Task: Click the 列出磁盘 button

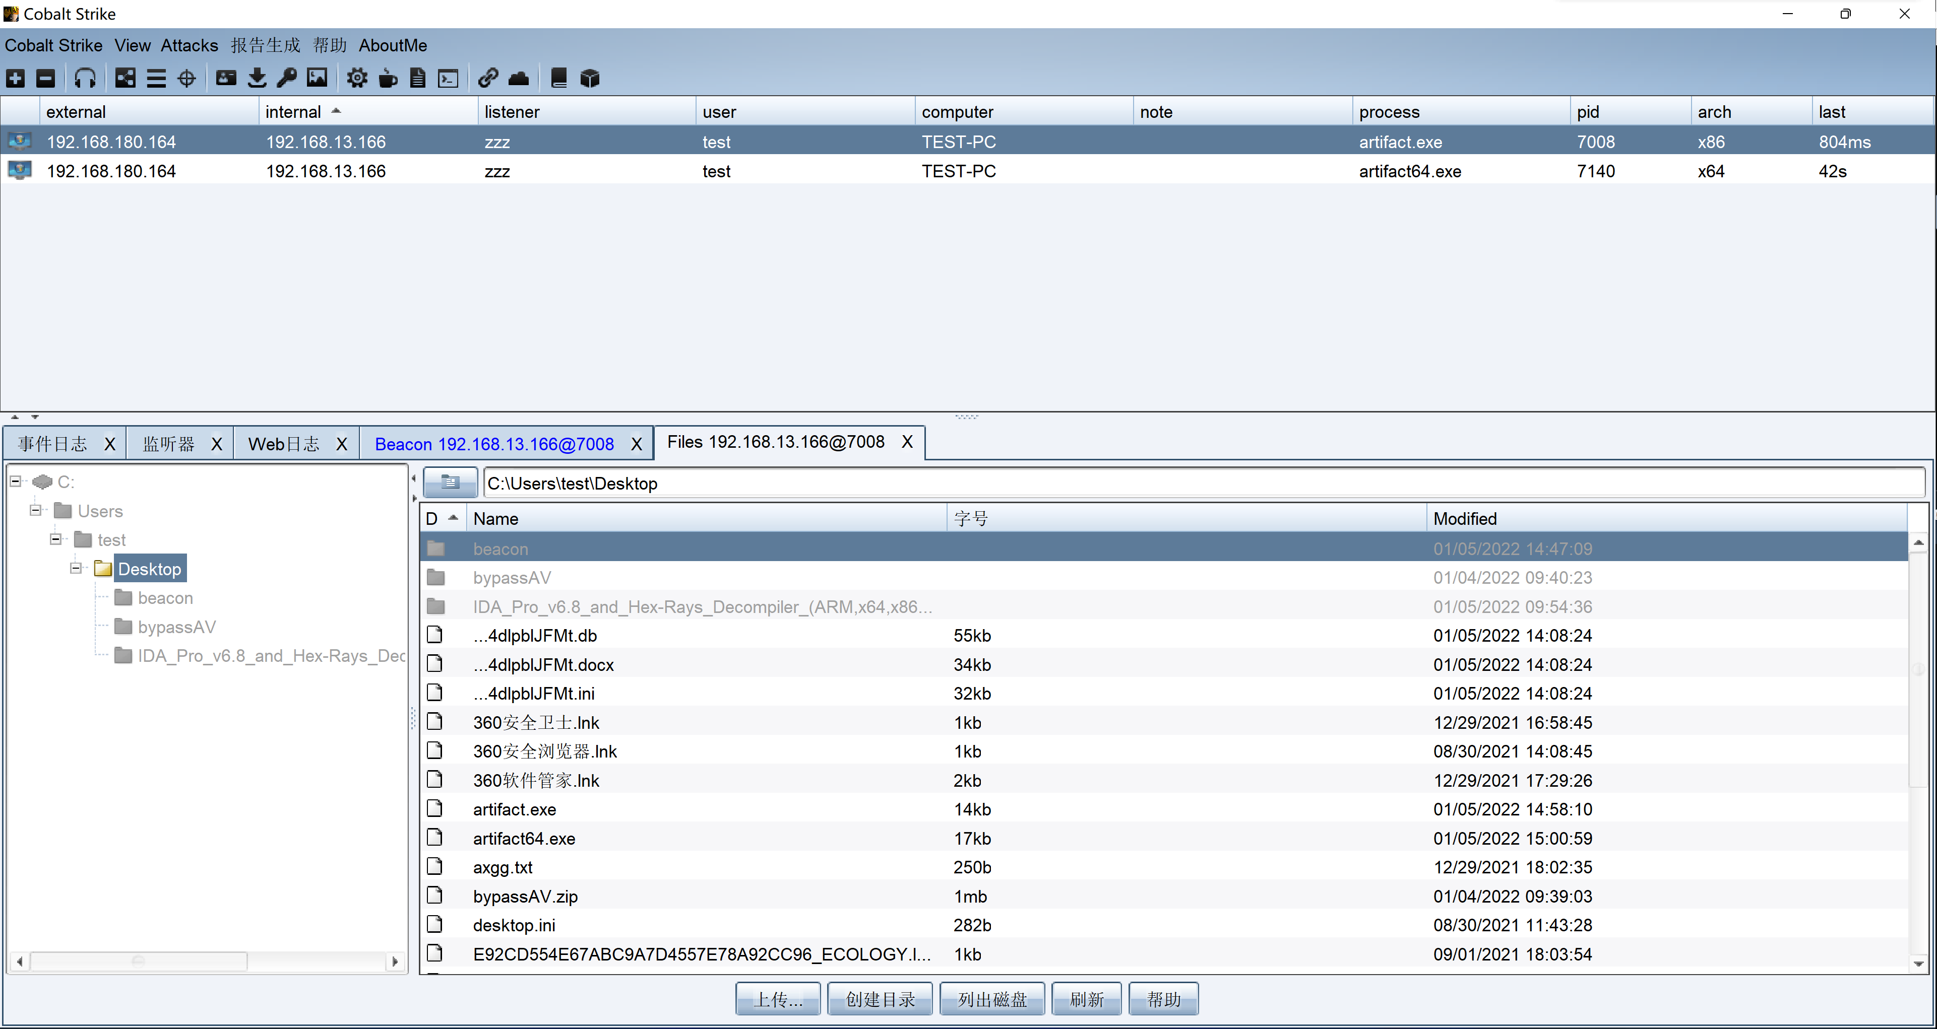Action: [992, 999]
